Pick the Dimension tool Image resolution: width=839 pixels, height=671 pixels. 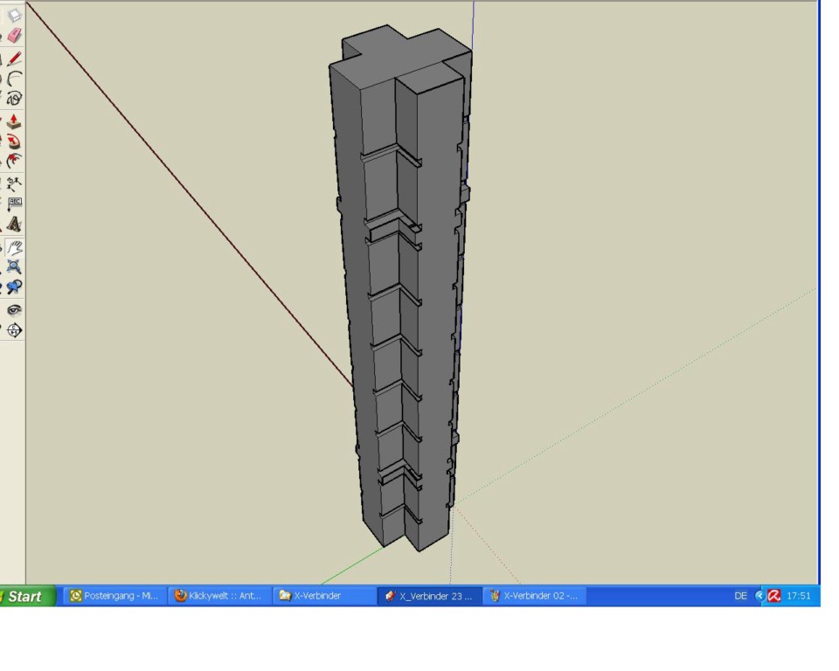click(14, 184)
